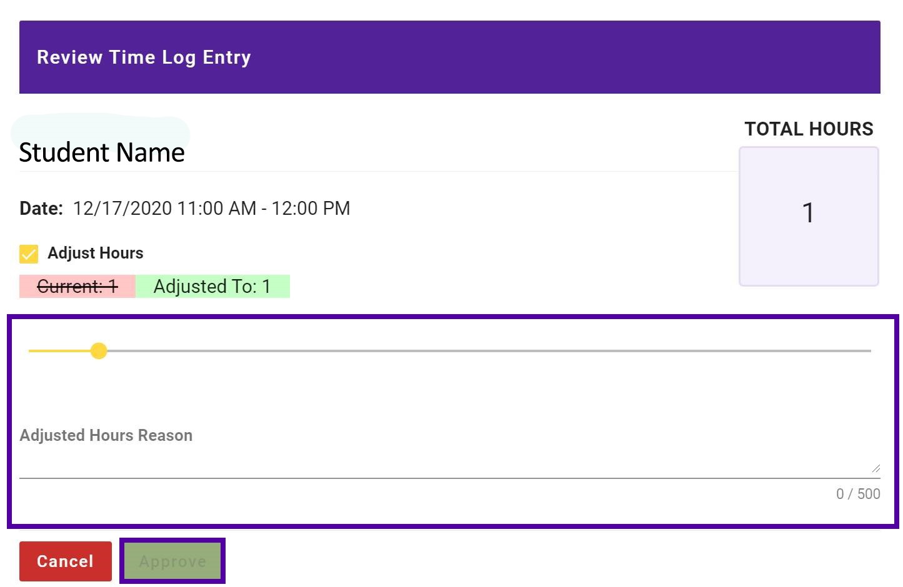Click the green Approve button

(x=172, y=561)
